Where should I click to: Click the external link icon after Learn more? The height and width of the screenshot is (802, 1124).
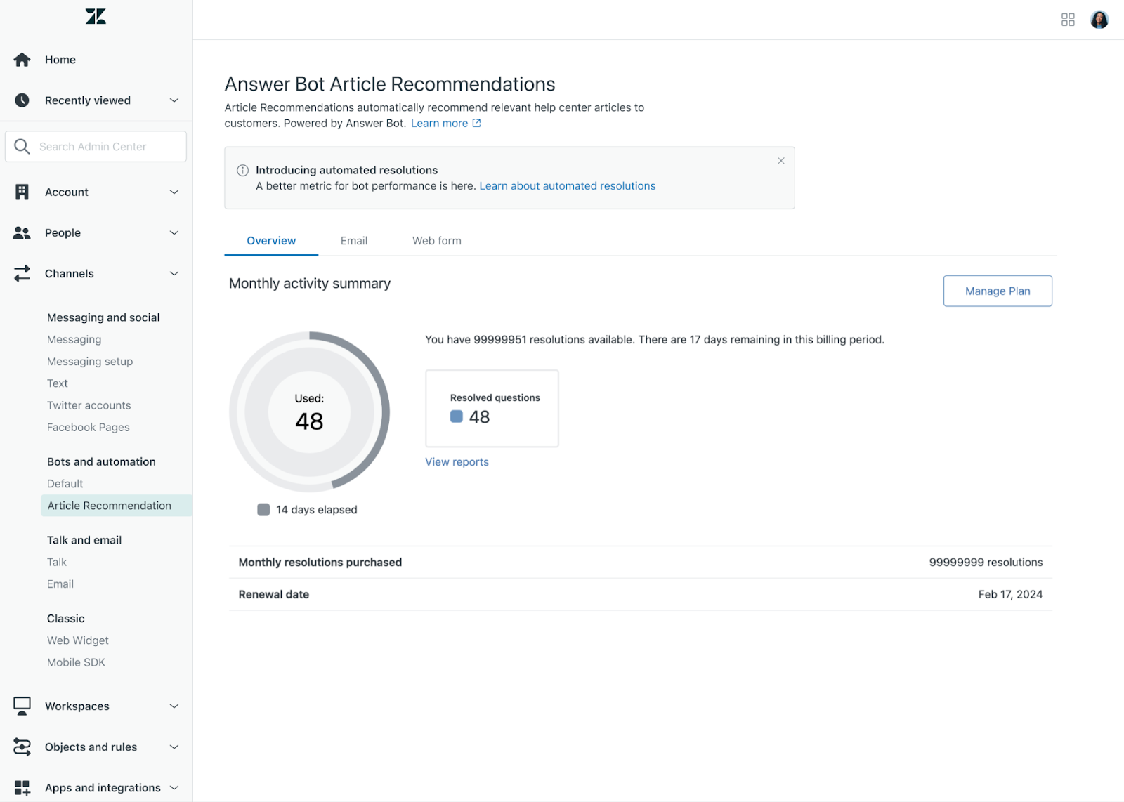[x=476, y=123]
